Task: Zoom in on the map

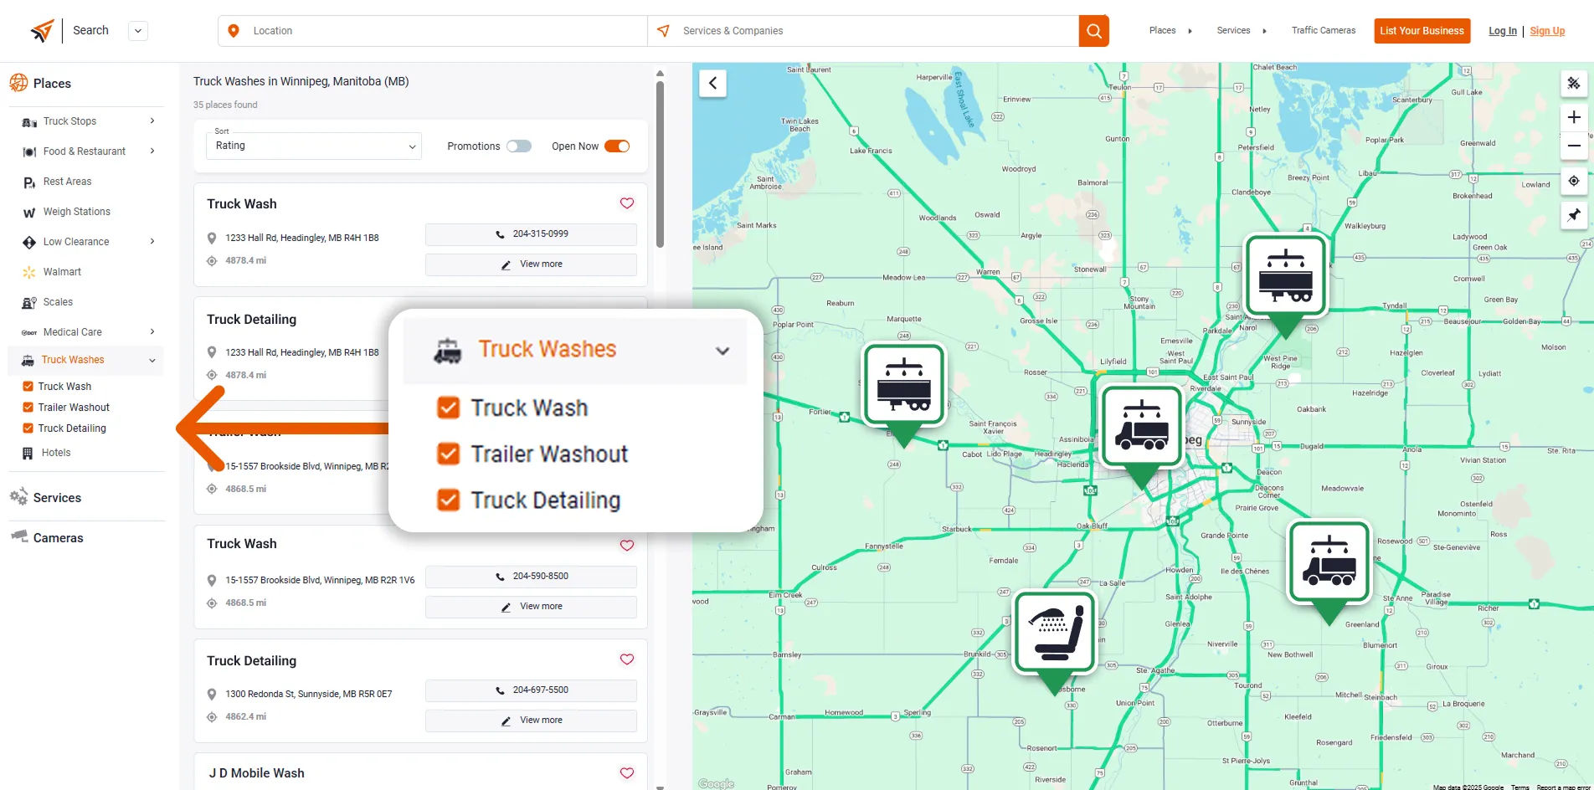Action: click(x=1574, y=117)
